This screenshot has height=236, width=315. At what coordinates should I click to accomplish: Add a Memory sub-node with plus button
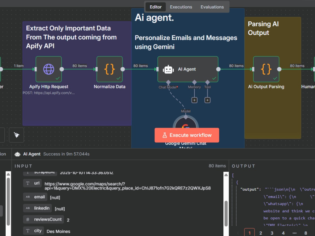(194, 100)
